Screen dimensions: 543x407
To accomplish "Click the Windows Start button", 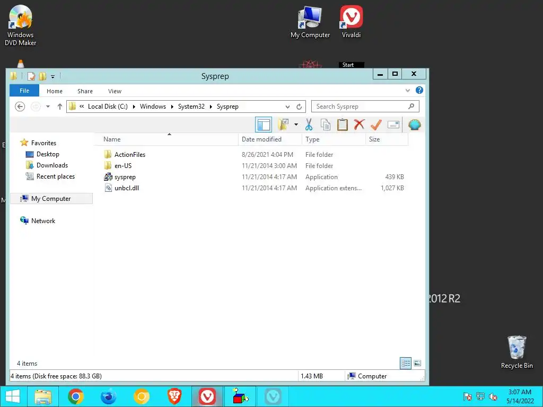I will coord(13,396).
